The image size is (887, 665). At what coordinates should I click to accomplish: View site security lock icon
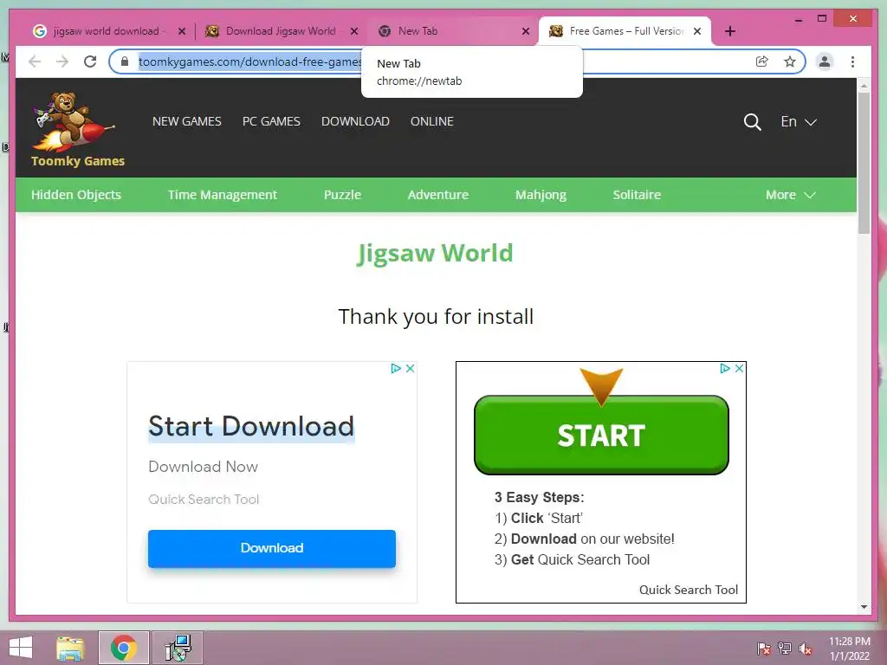click(x=125, y=61)
